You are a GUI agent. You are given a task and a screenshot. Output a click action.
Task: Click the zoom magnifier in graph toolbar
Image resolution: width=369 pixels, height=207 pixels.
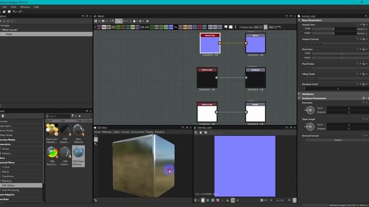pyautogui.click(x=113, y=21)
